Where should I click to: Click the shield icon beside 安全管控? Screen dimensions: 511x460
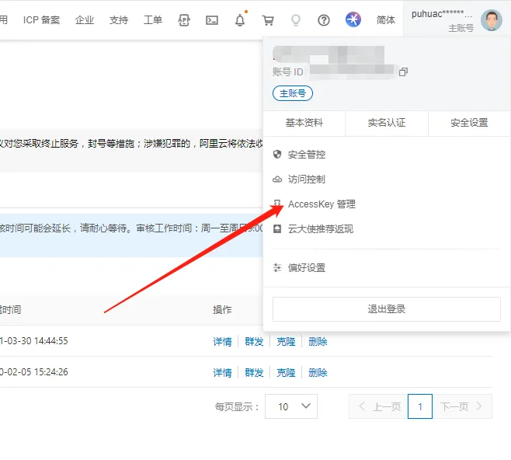tap(277, 154)
